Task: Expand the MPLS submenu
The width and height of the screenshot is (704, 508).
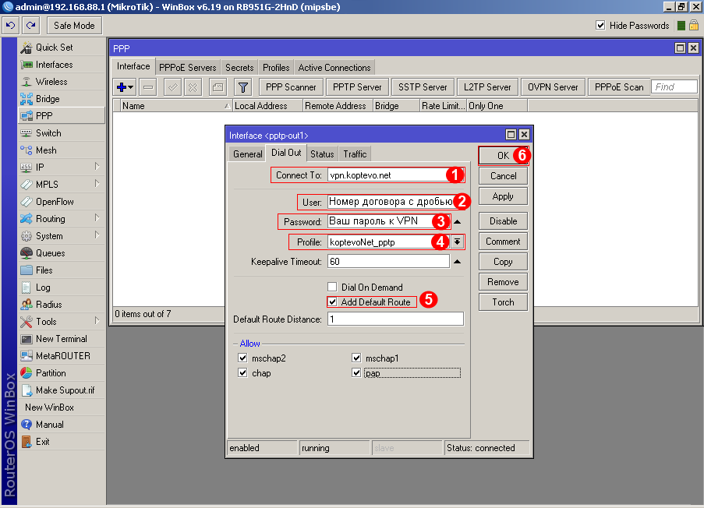Action: [97, 184]
